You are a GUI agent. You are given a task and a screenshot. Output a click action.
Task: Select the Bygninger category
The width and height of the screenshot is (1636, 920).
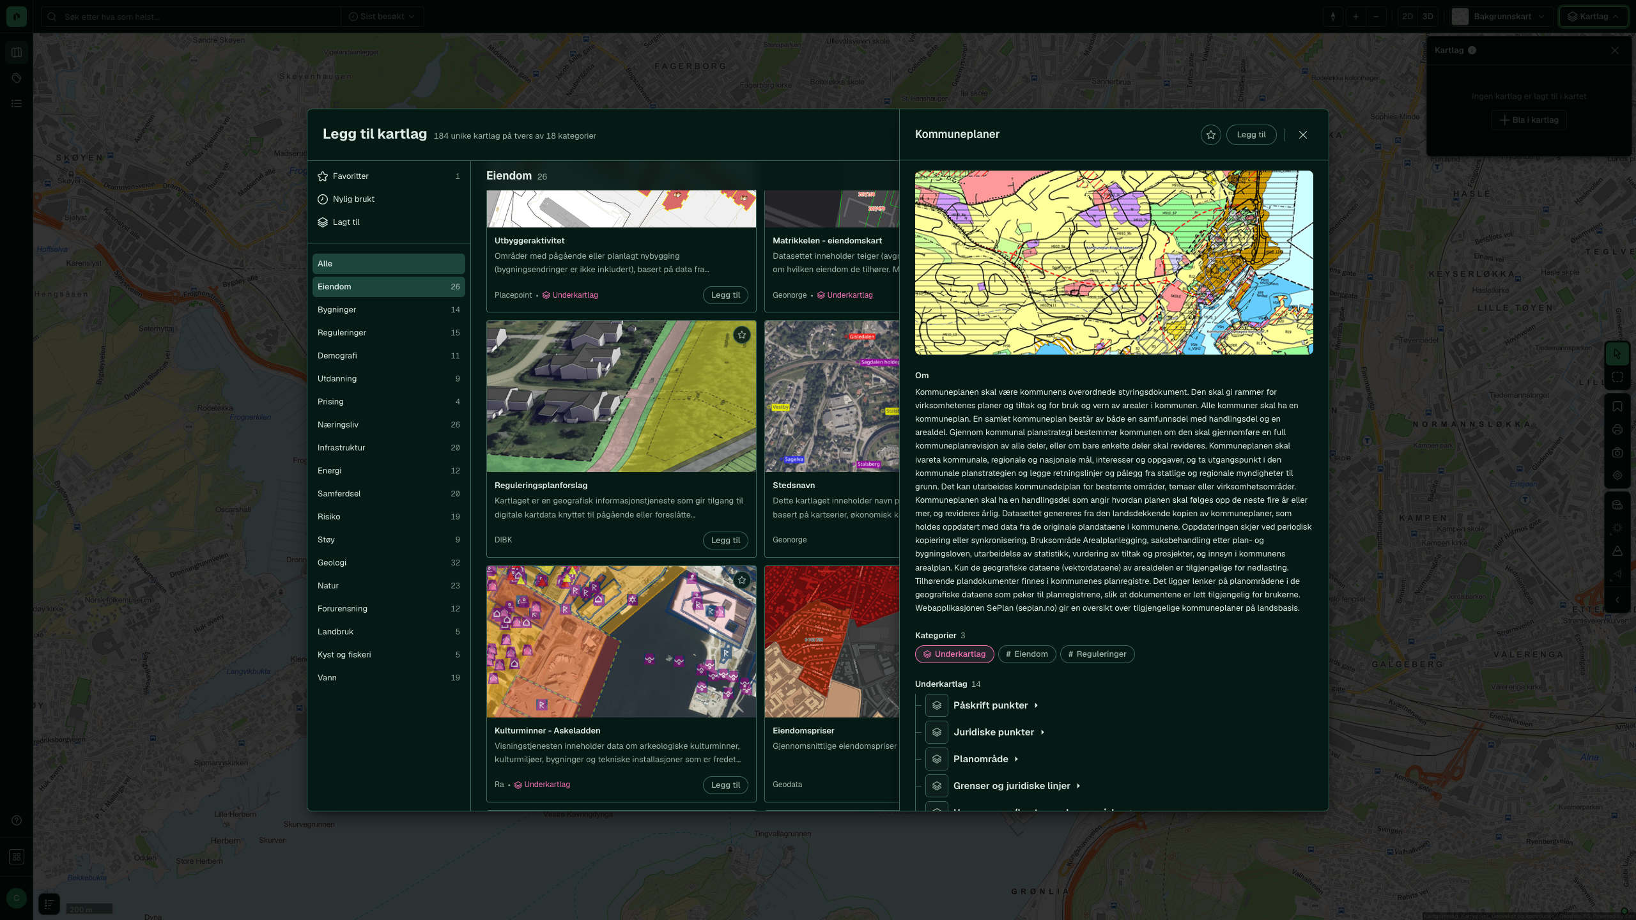(x=389, y=310)
